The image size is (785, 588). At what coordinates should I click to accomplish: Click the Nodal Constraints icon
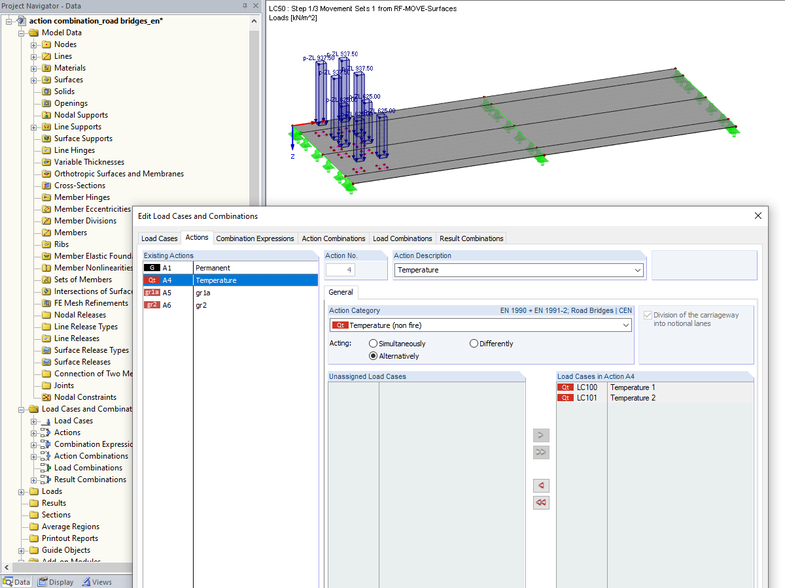pyautogui.click(x=46, y=397)
